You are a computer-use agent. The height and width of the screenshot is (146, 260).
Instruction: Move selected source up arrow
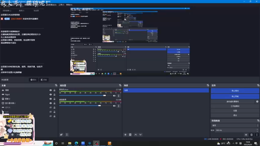[18, 135]
